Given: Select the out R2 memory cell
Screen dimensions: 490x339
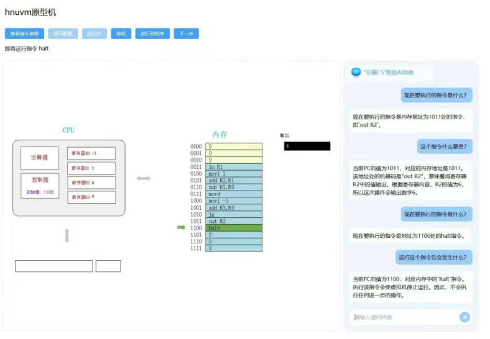Looking at the screenshot, I should point(234,221).
